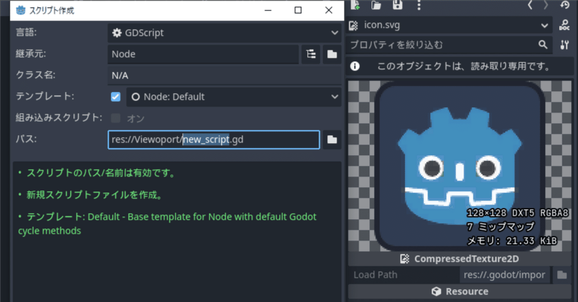
Task: Open the node tree picker next to 継承元
Action: point(311,54)
